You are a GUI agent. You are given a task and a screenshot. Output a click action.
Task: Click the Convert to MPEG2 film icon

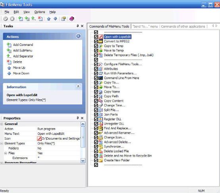coord(100,42)
